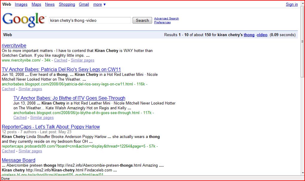Open 'ReporterCaps - Let's Talk About: Poppy Harlow' result
The image size is (305, 181).
pos(51,127)
